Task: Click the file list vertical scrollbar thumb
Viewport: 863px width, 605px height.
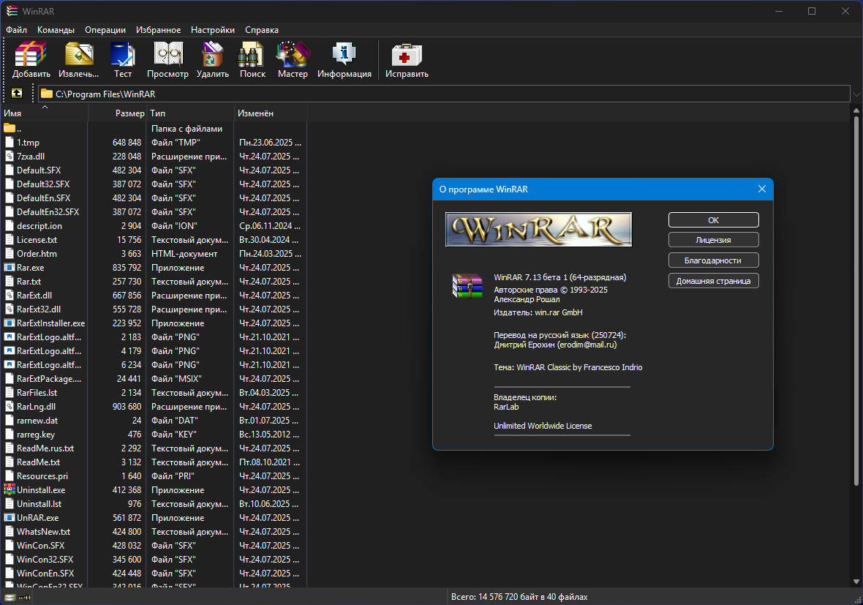Action: pyautogui.click(x=856, y=300)
